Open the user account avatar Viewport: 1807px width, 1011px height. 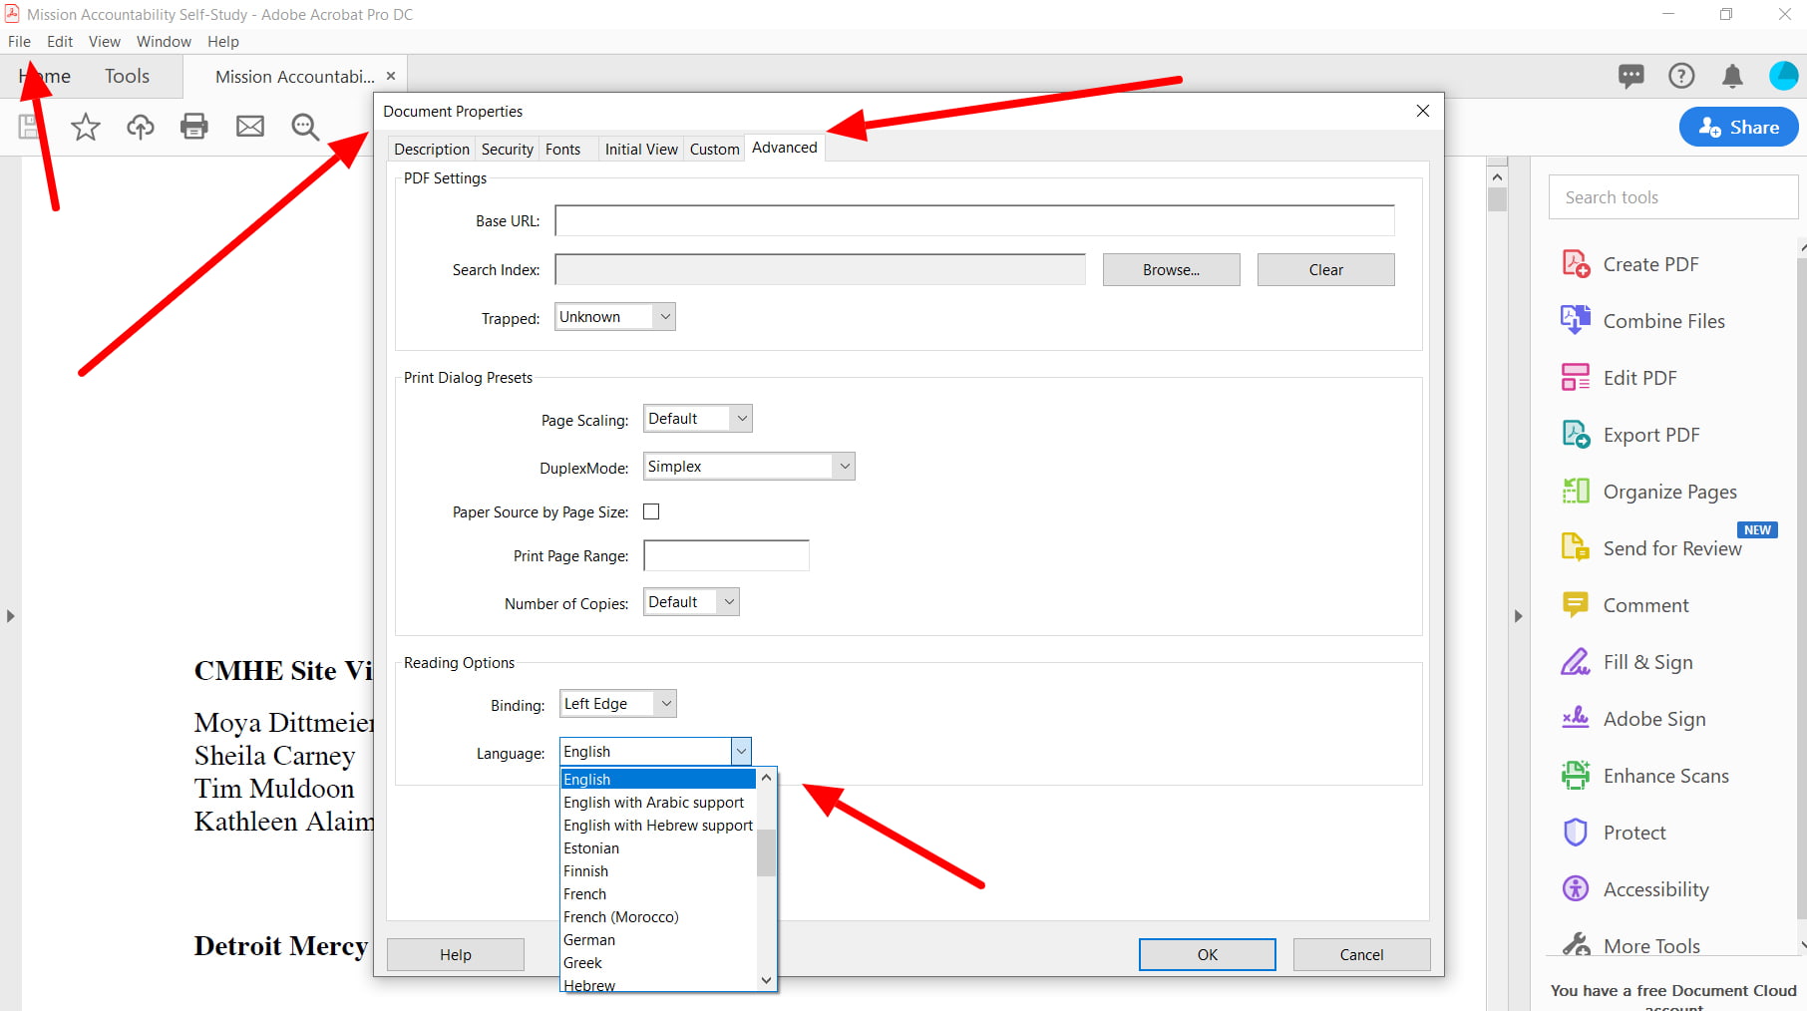pyautogui.click(x=1783, y=76)
